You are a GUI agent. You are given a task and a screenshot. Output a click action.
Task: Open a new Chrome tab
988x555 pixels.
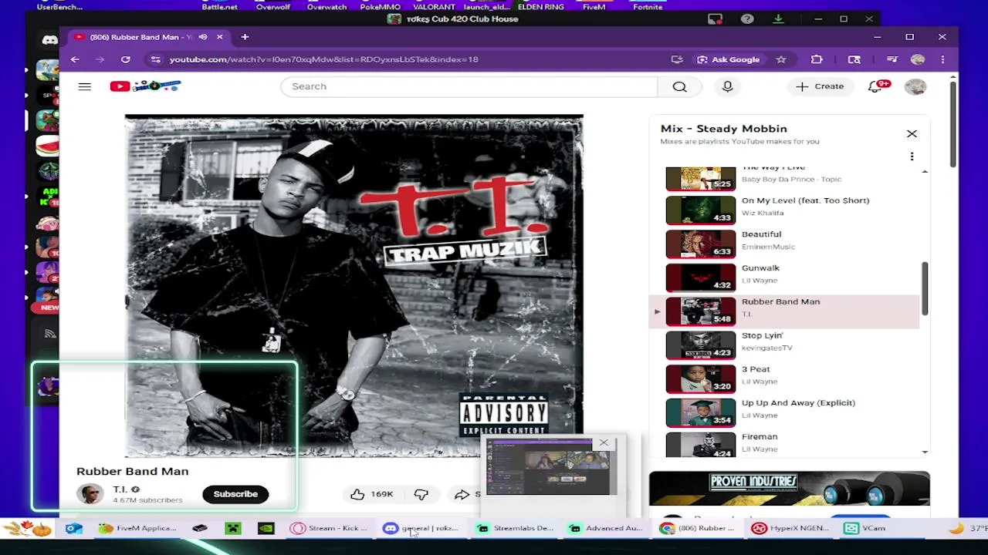[x=245, y=37]
